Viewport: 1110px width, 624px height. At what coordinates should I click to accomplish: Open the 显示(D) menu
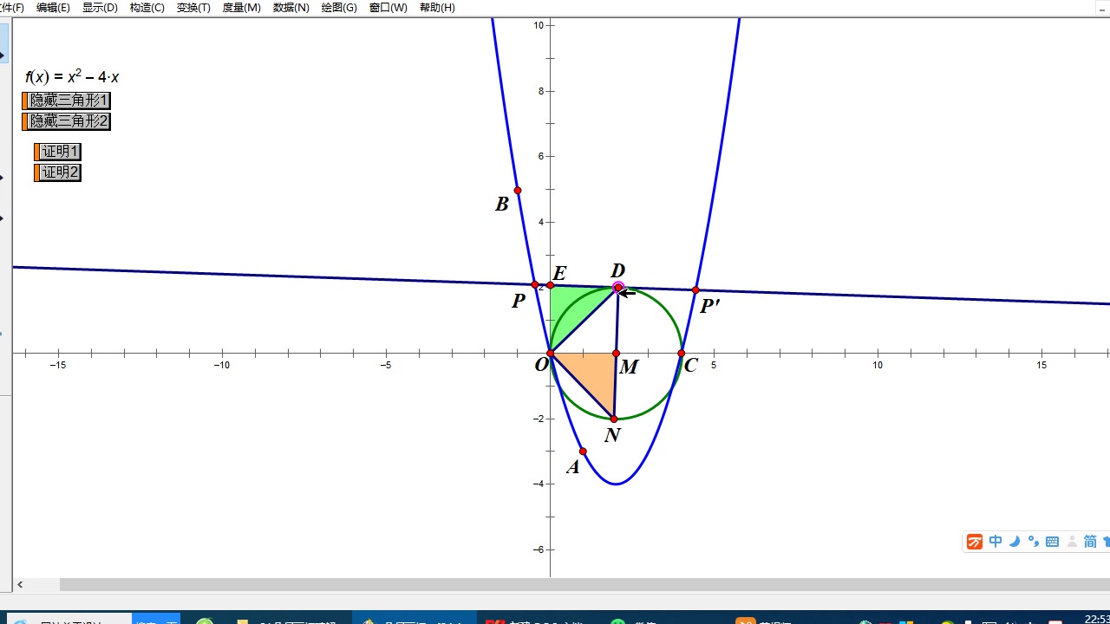pos(100,8)
